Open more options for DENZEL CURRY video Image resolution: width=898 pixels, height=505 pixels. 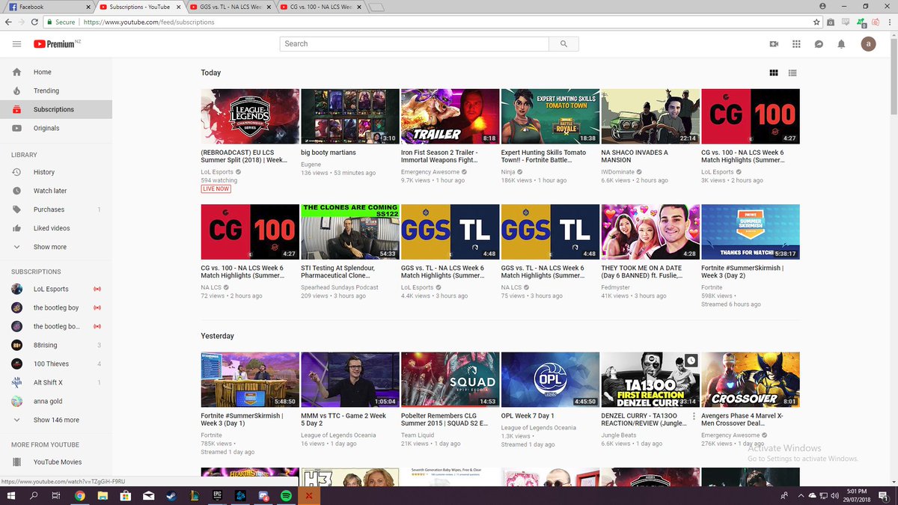pyautogui.click(x=694, y=417)
